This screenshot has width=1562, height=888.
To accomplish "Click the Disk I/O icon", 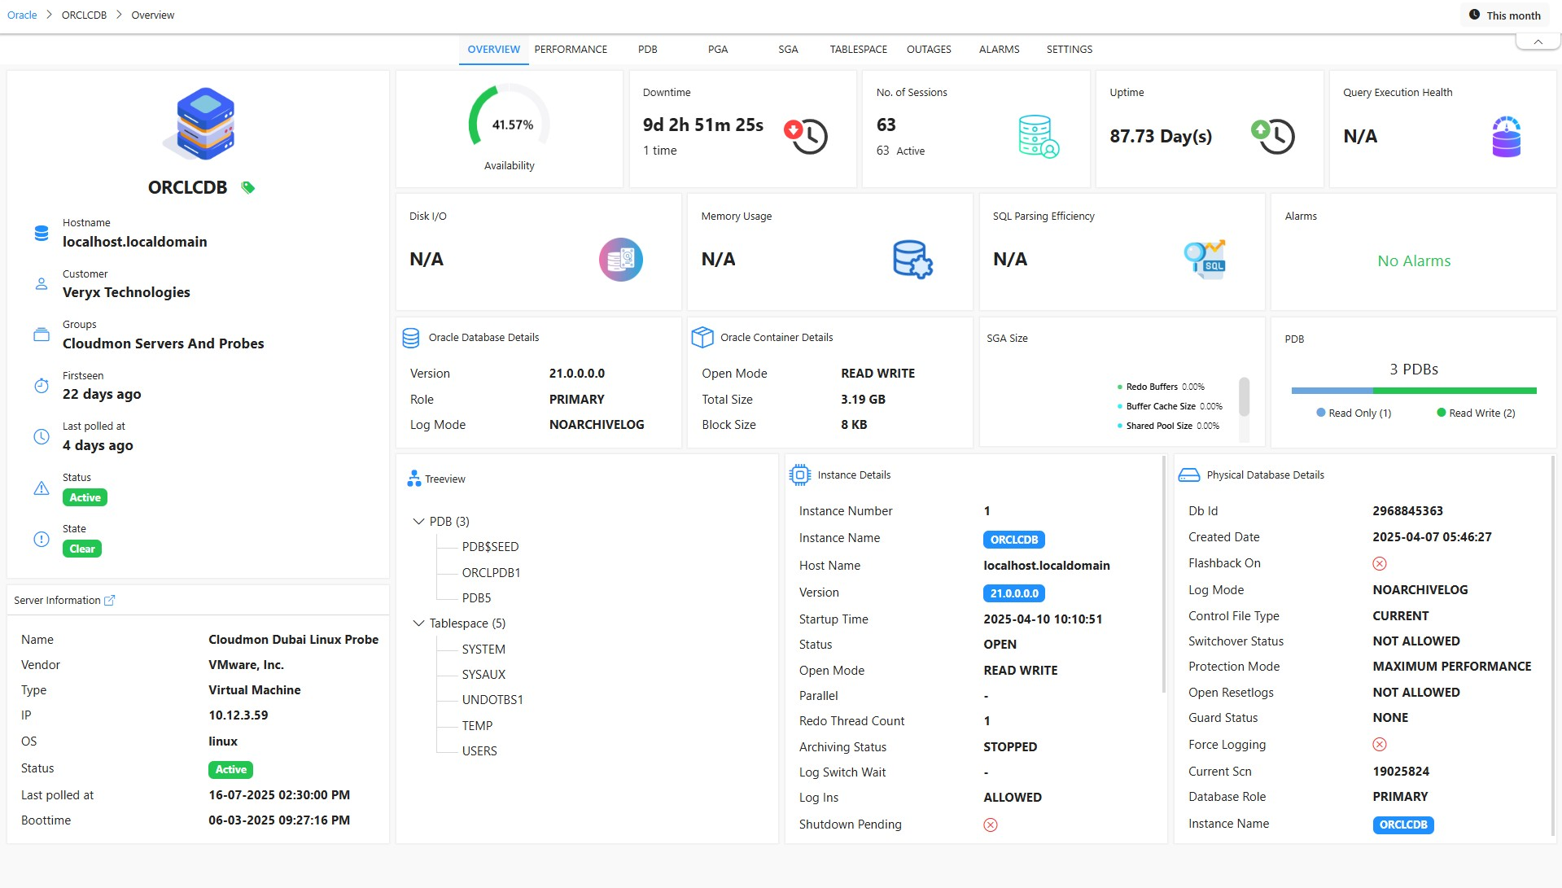I will pos(620,260).
